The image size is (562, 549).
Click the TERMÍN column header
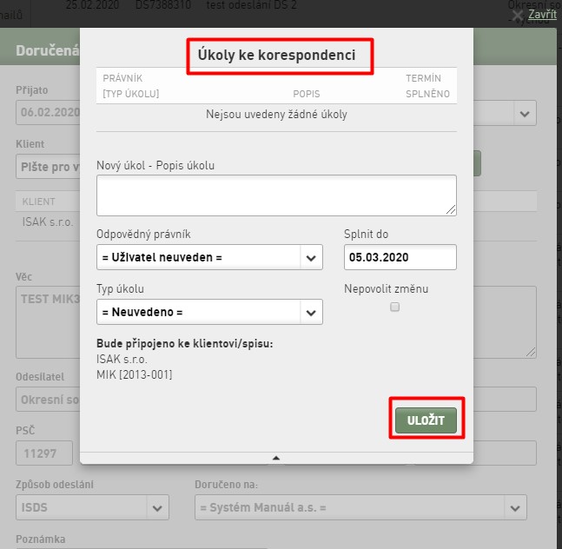point(423,78)
